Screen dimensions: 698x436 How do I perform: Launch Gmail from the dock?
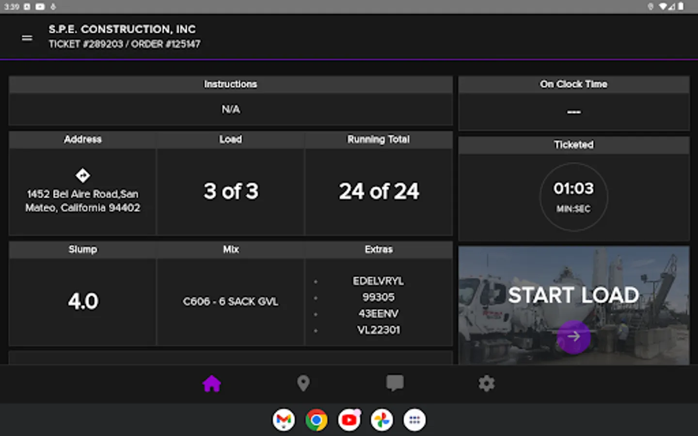[x=284, y=420]
